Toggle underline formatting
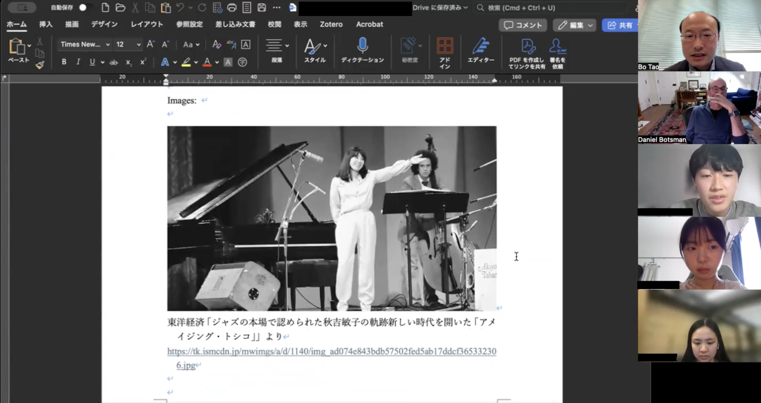Screen dimensions: 761x403 pyautogui.click(x=92, y=62)
